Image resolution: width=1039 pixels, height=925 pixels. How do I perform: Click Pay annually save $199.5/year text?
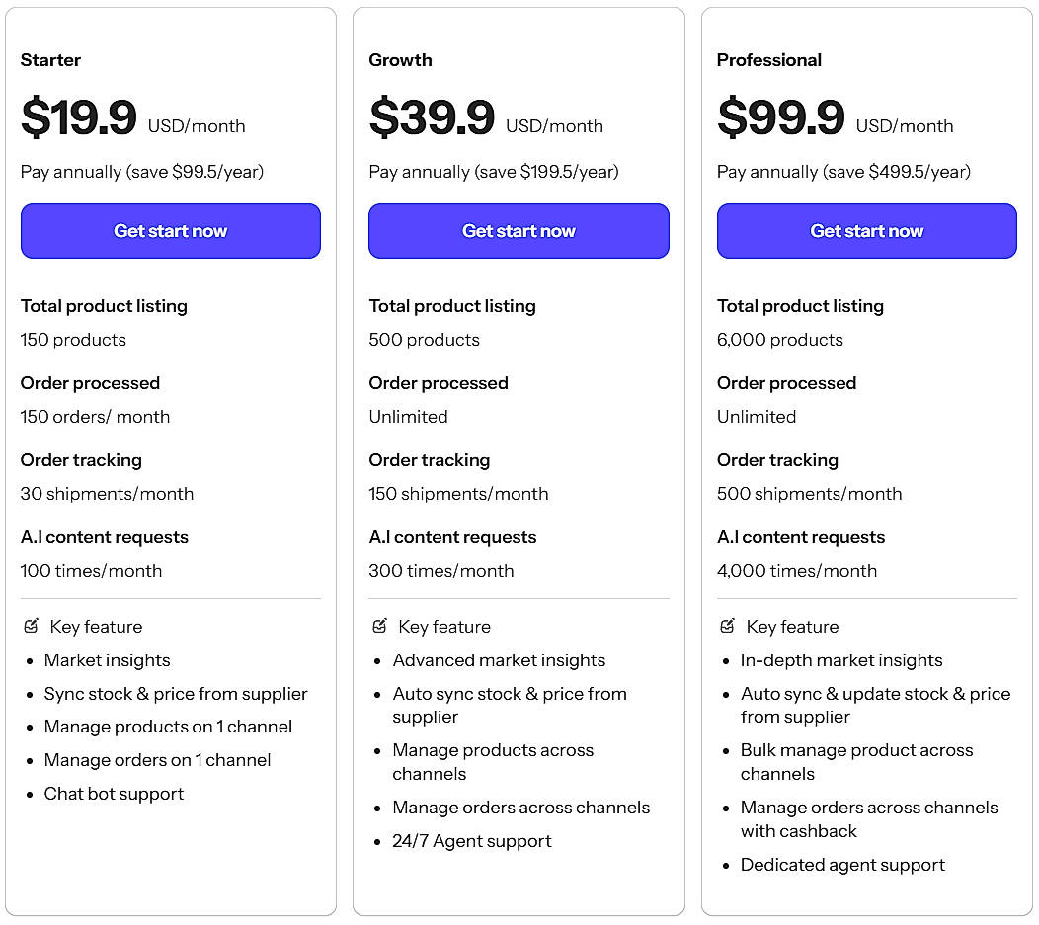coord(493,172)
